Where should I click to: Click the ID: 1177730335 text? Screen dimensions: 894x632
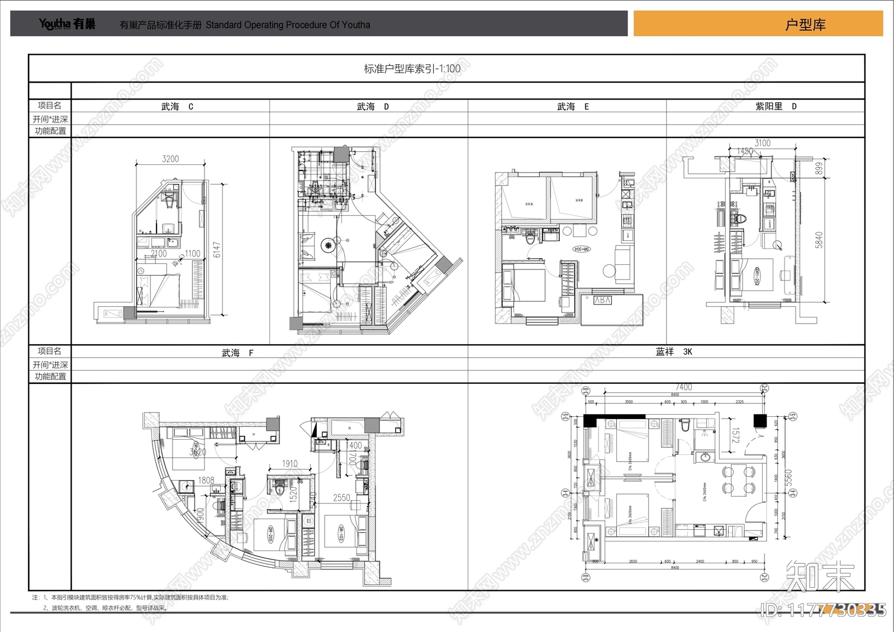(824, 610)
